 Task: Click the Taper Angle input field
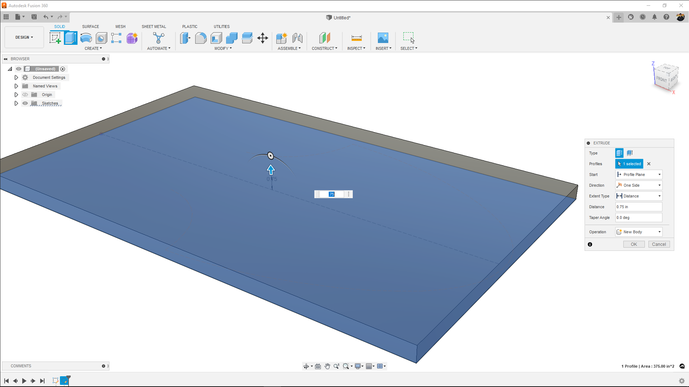tap(639, 218)
